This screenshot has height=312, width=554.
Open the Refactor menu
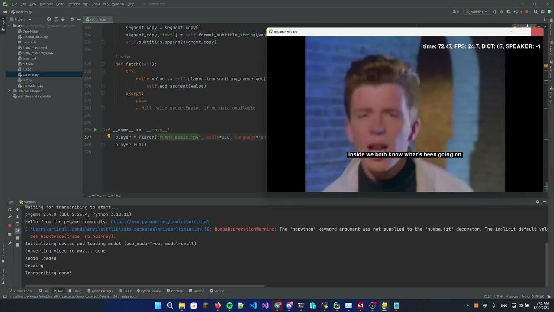point(74,4)
